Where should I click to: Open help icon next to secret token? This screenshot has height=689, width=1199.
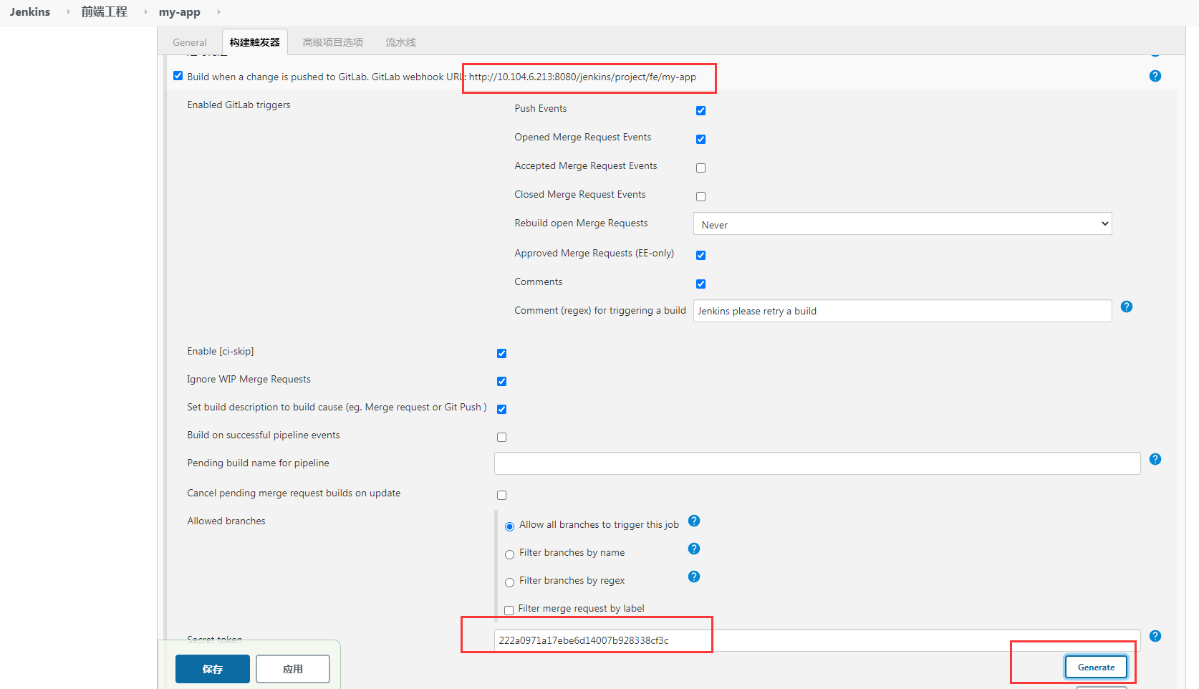(1155, 636)
